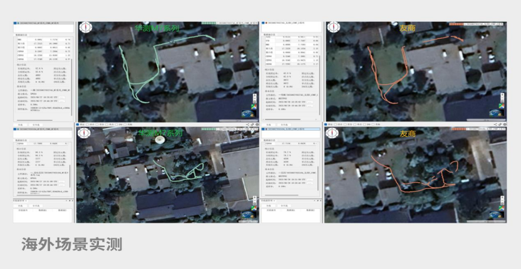The width and height of the screenshot is (521, 269).
Task: Toggle 固定 checkbox above lower 华测M7系列 map
Action: click(x=78, y=124)
